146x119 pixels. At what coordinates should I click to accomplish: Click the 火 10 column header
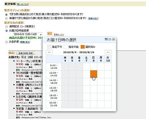(108, 59)
